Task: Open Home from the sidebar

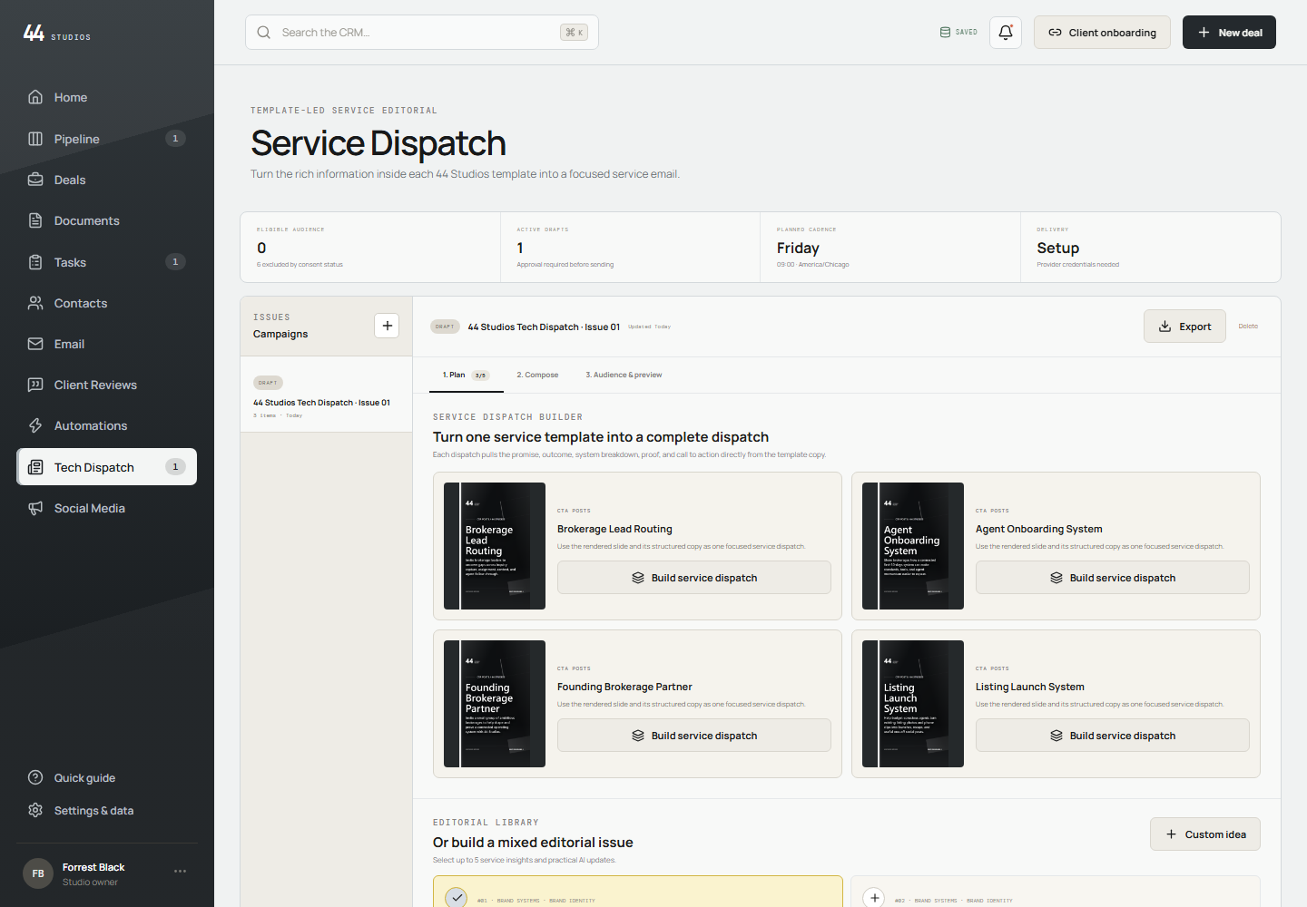Action: tap(106, 97)
